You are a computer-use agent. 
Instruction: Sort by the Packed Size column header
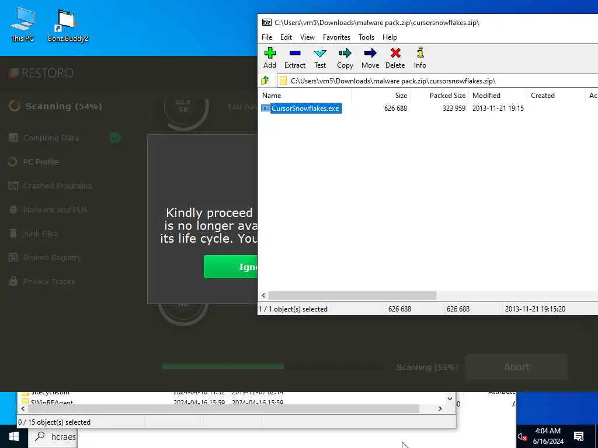tap(439, 96)
